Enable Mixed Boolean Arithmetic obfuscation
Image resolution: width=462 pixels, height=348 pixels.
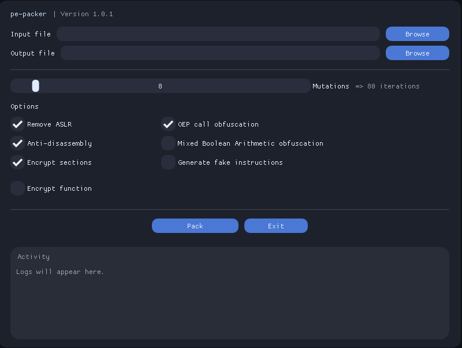168,143
